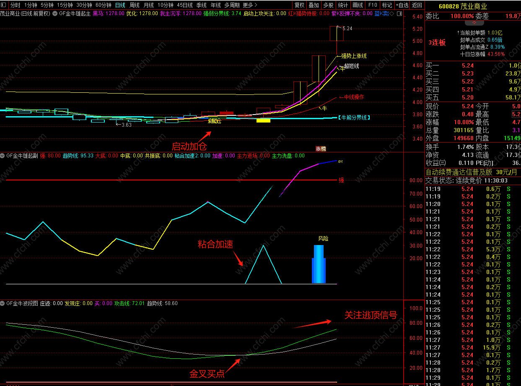Screen dimensions: 521x386
Task: Expand the GF金牛波段图 indicator menu arrow
Action: (x=3, y=303)
